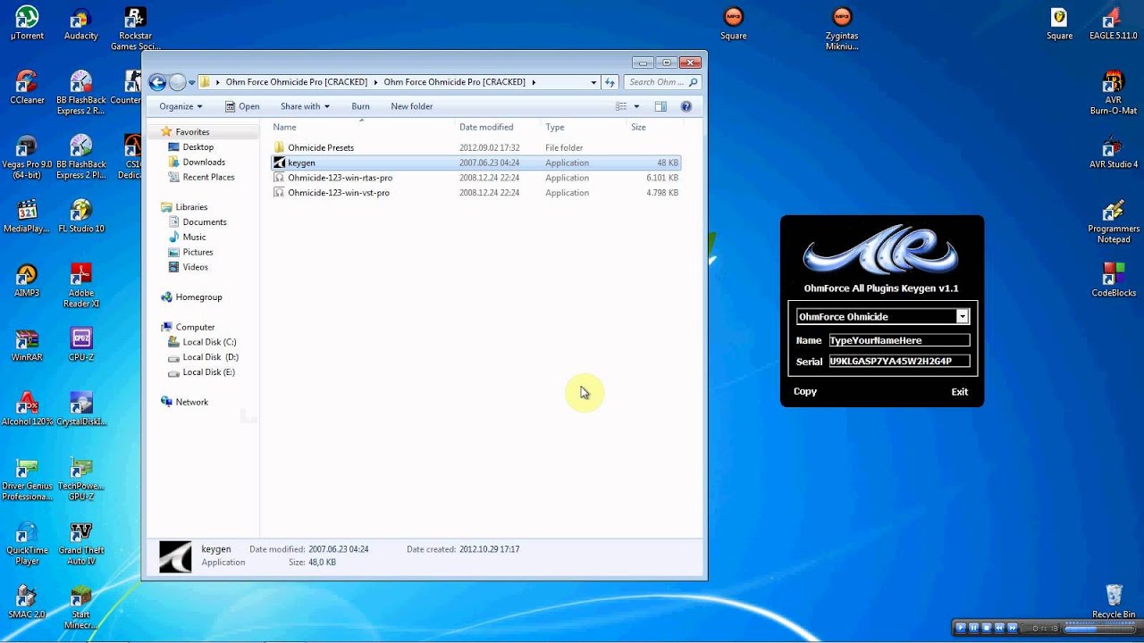This screenshot has height=643, width=1144.
Task: Click the Explorer Back navigation arrow
Action: click(157, 82)
